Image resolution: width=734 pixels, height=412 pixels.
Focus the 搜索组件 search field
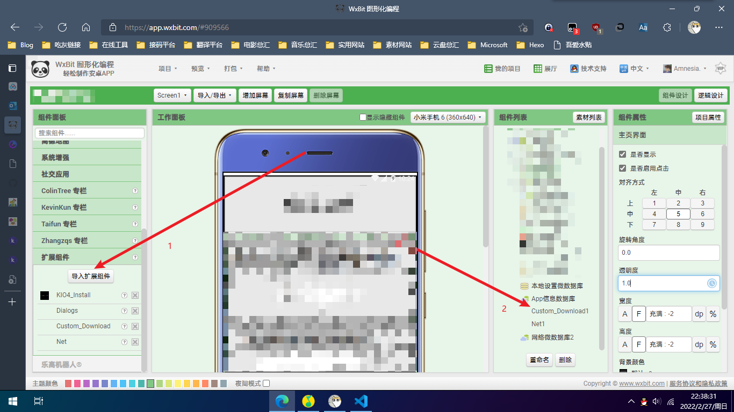point(90,133)
